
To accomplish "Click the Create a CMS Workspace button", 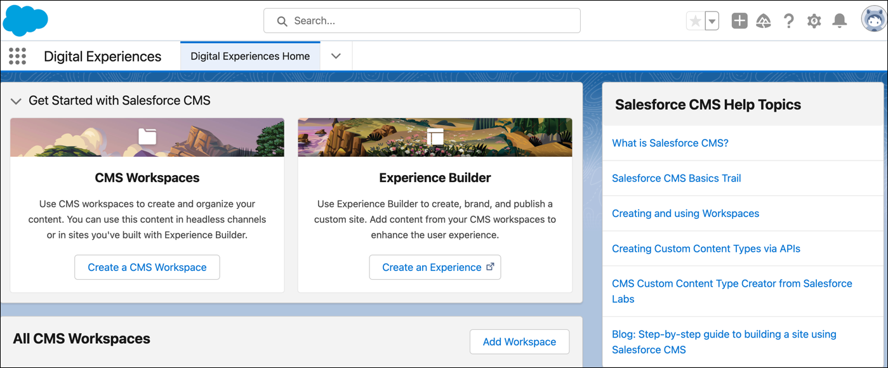I will click(x=147, y=267).
